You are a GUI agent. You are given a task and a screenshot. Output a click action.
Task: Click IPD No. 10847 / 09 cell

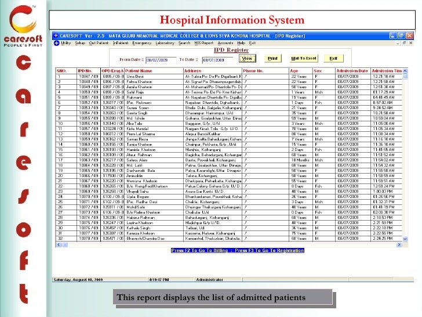pos(89,77)
